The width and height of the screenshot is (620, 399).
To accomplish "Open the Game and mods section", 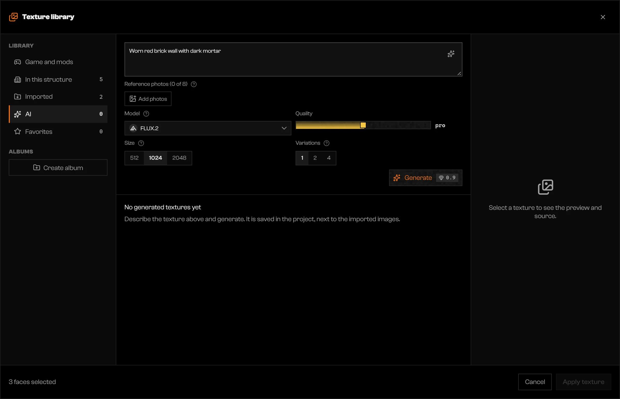I will point(58,62).
